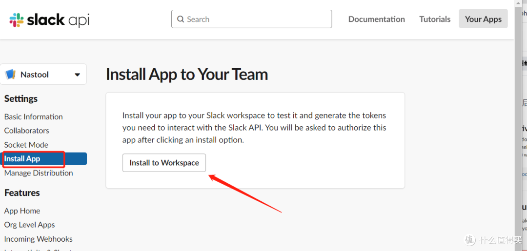Open Basic Information settings
Viewport: 527px width, 251px height.
(33, 117)
